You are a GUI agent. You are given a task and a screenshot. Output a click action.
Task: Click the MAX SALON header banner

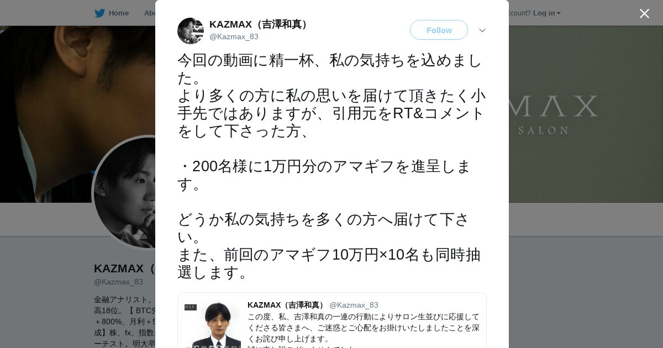(x=586, y=113)
